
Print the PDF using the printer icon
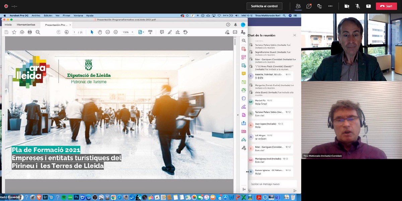click(30, 32)
